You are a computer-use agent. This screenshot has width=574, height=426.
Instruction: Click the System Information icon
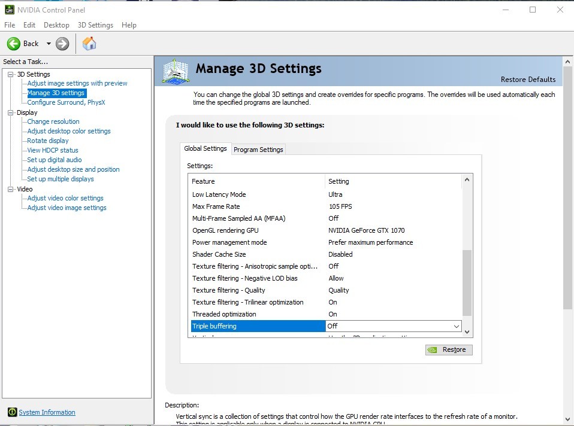(12, 412)
